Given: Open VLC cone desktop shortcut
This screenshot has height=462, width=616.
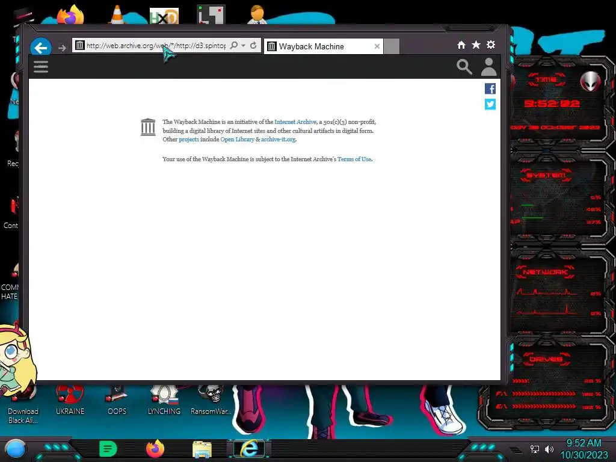Looking at the screenshot, I should click(x=117, y=15).
